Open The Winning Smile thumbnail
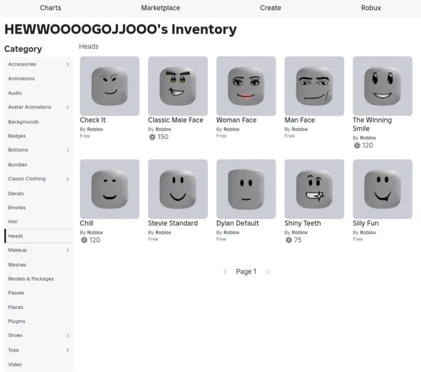Image resolution: width=421 pixels, height=372 pixels. [382, 86]
